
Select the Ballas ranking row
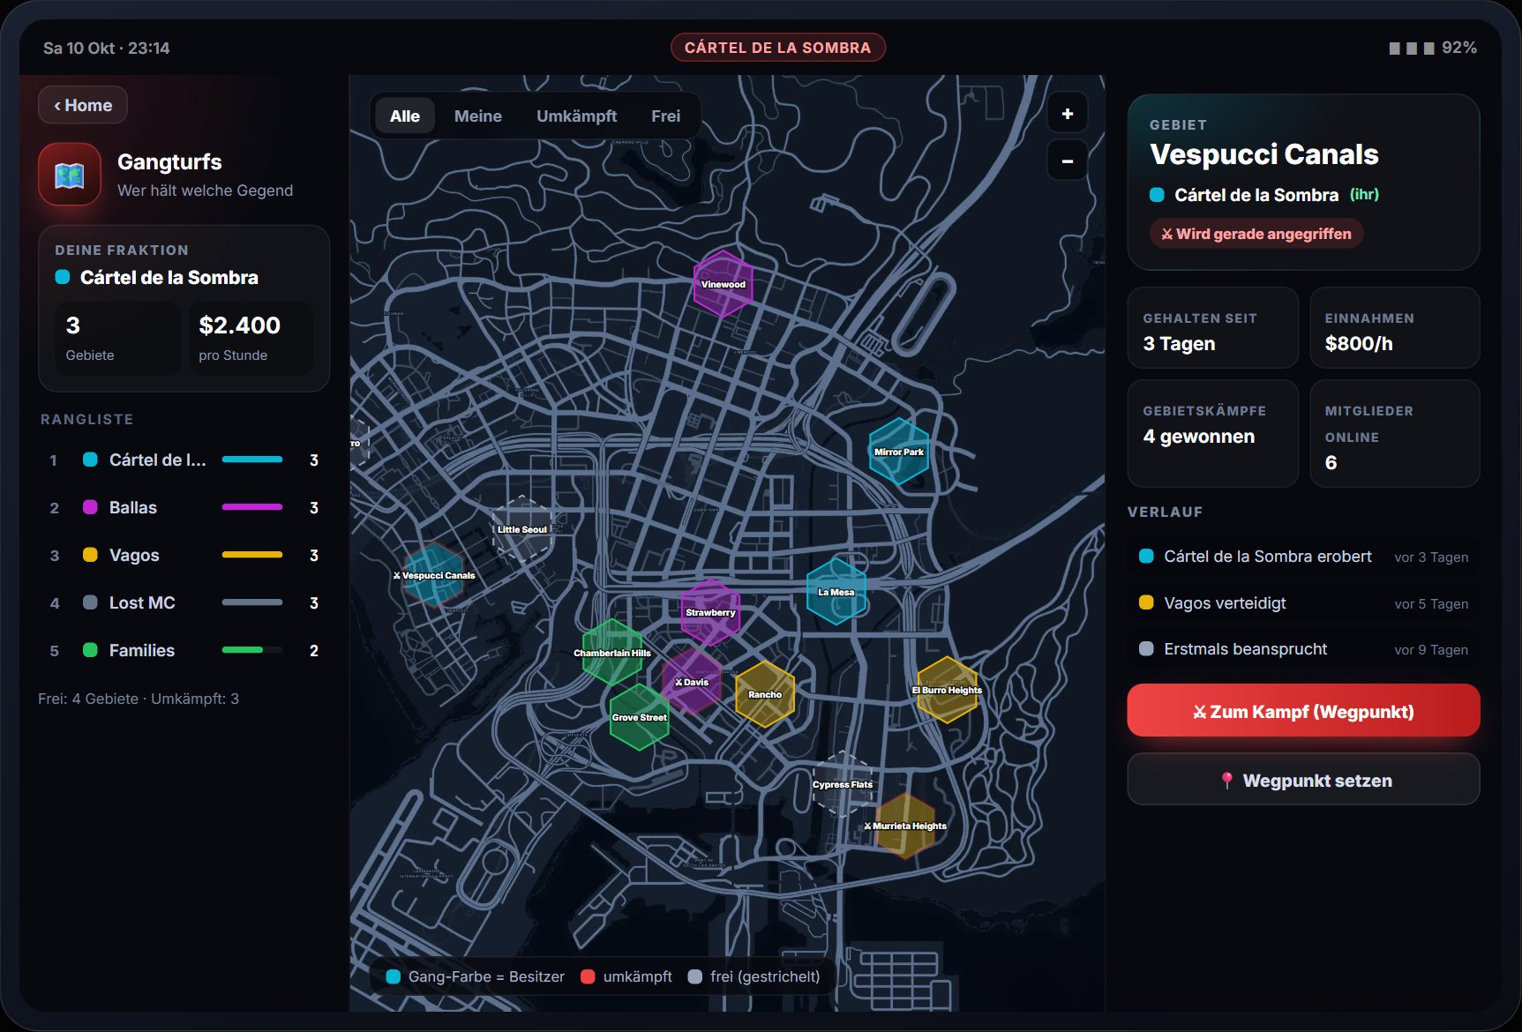(184, 507)
